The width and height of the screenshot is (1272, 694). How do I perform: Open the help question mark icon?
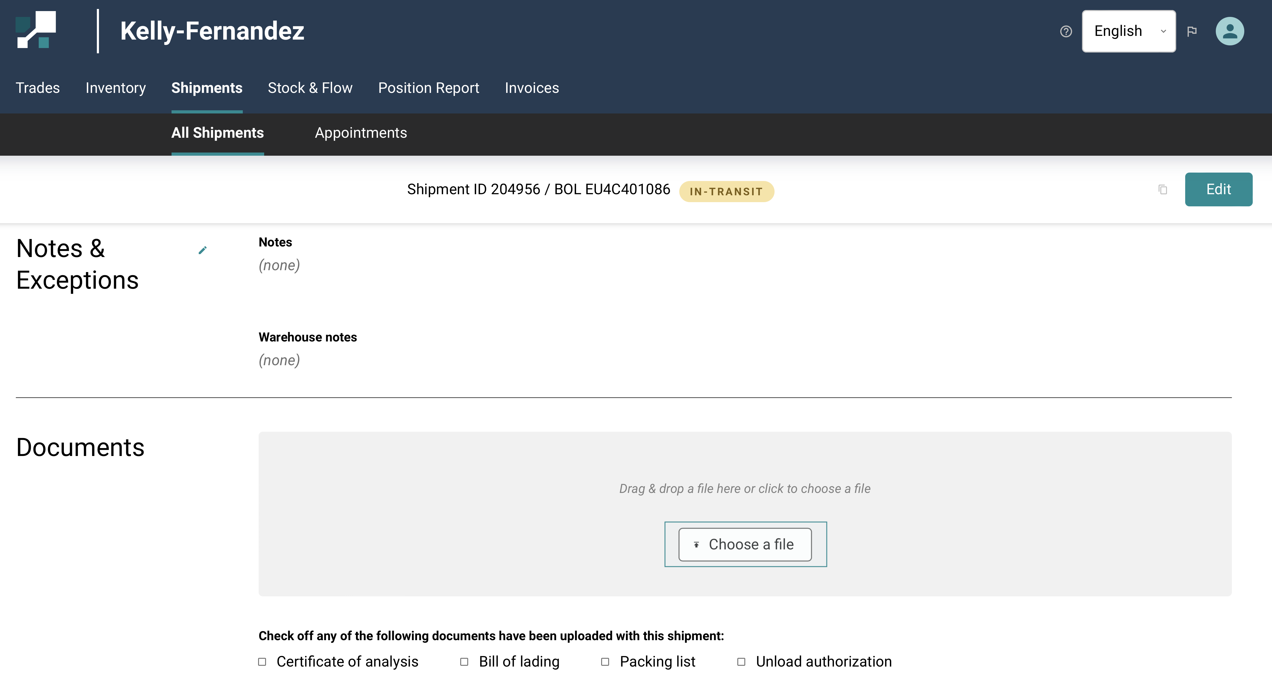[1066, 32]
